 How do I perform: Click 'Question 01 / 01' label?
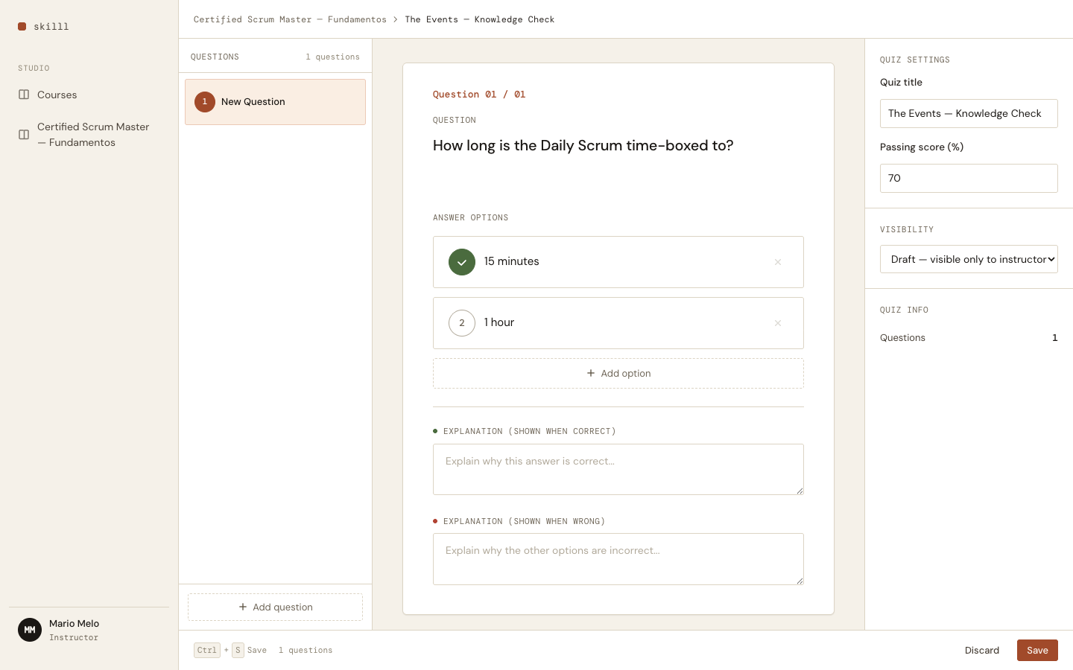[479, 95]
